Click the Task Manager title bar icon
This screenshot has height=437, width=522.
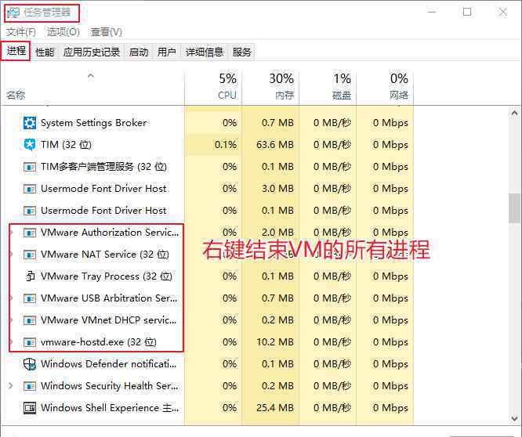[x=13, y=13]
